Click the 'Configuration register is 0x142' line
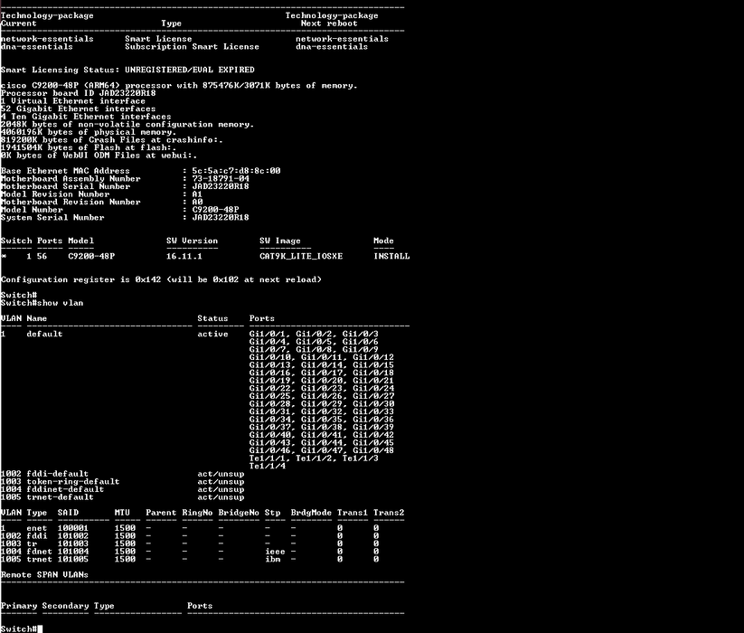 click(161, 279)
